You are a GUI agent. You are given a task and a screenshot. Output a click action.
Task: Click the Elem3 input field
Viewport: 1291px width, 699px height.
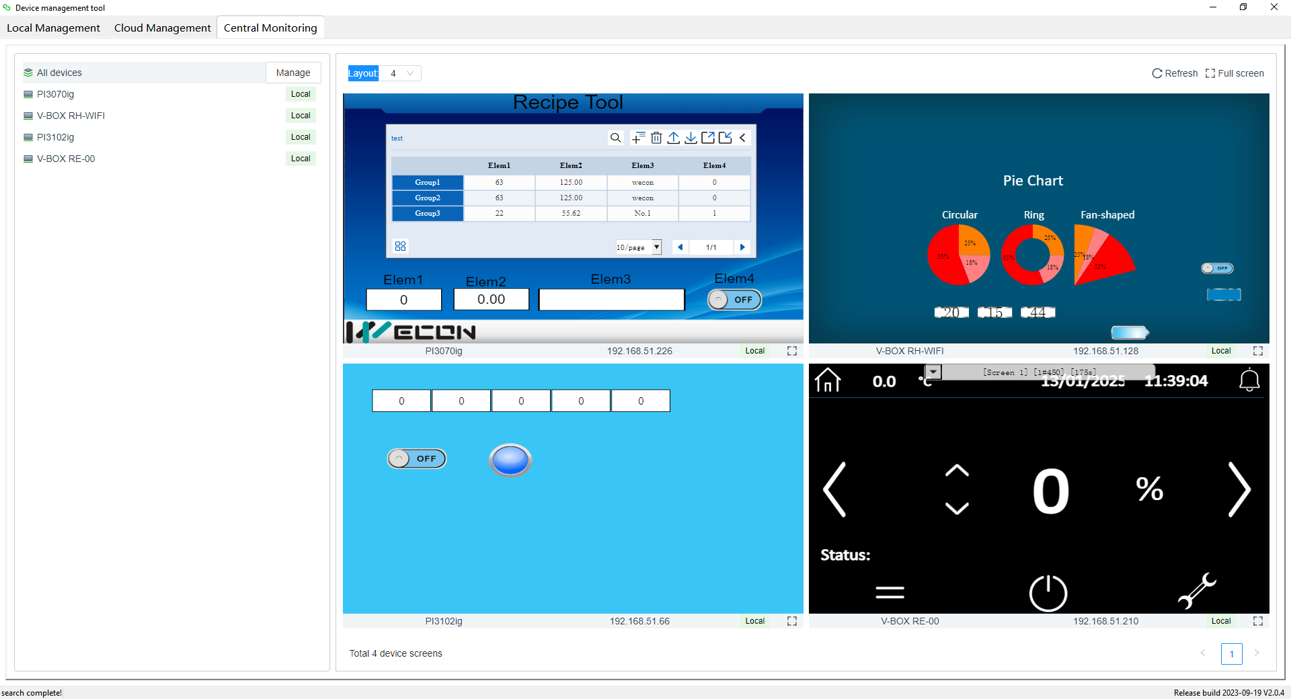pos(611,300)
